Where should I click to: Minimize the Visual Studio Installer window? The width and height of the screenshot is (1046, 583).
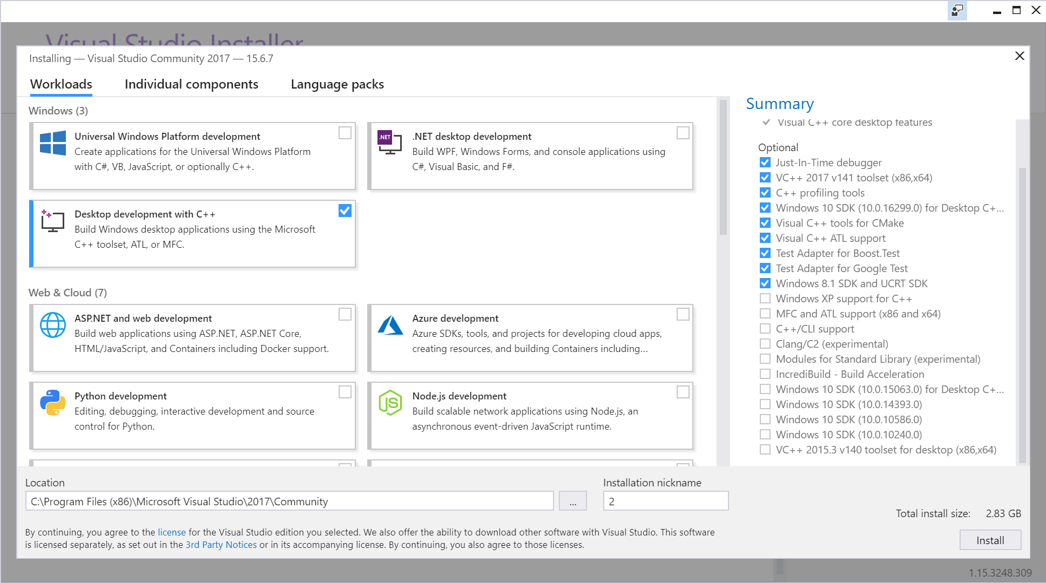click(997, 11)
